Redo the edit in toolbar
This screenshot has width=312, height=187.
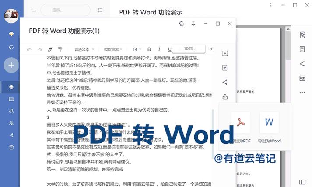40,49
